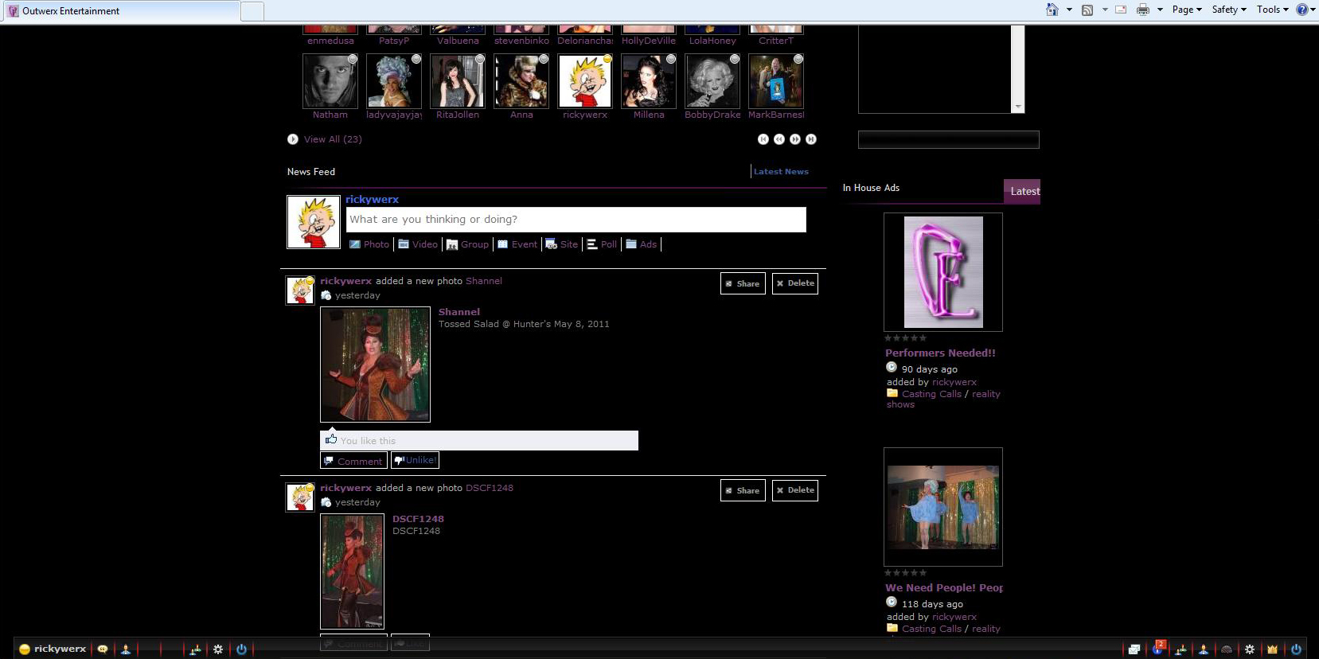Open notifications icon with red badge
This screenshot has width=1319, height=659.
point(1158,649)
